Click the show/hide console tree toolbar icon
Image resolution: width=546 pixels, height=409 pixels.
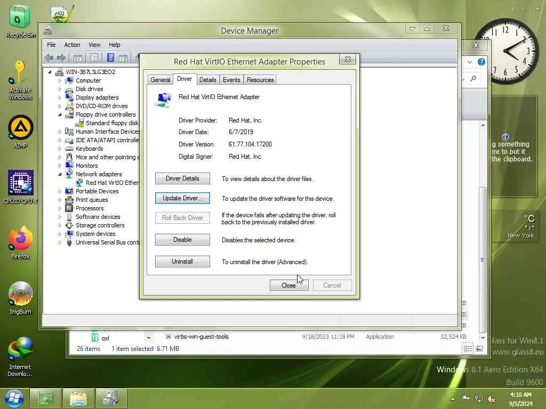pyautogui.click(x=78, y=58)
